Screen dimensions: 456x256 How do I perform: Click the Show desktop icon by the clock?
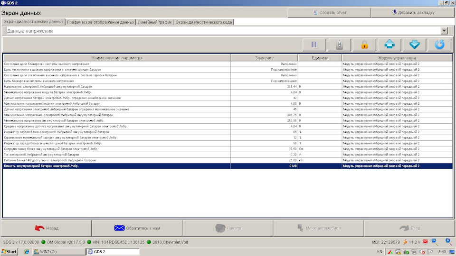click(x=452, y=252)
